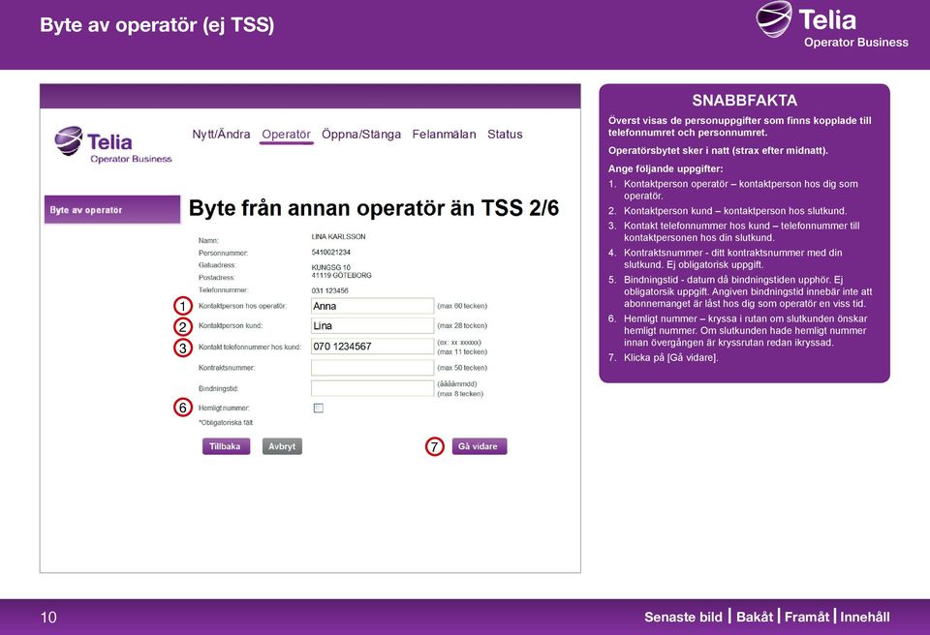Click the Tillbaka button
This screenshot has width=930, height=635.
(x=226, y=446)
